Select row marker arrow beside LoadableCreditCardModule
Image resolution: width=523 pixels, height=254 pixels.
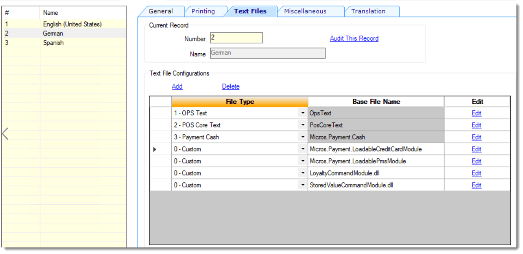point(154,149)
